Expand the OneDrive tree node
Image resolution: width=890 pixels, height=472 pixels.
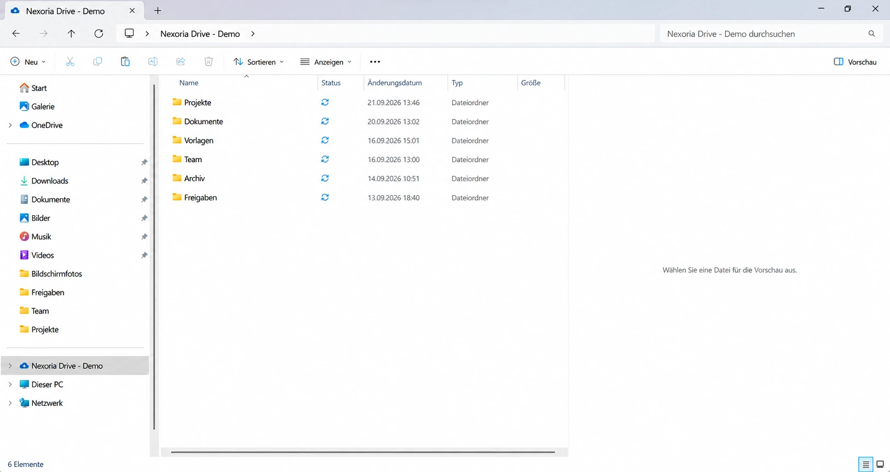10,125
